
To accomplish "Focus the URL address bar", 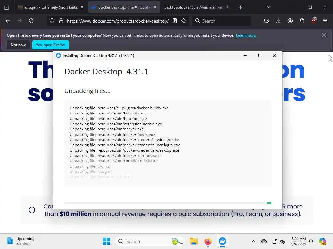I will click(118, 21).
